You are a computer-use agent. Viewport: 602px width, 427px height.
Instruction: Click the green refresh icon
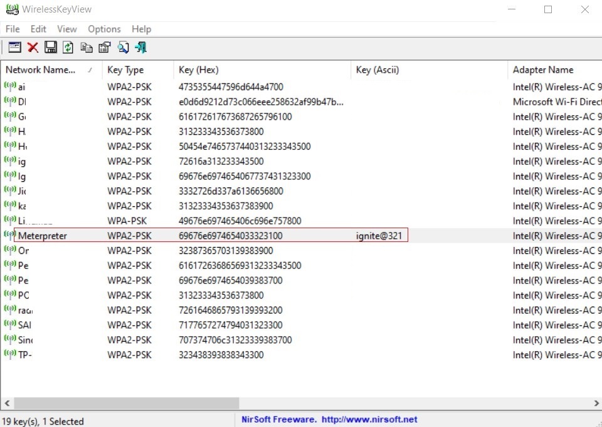[x=68, y=47]
